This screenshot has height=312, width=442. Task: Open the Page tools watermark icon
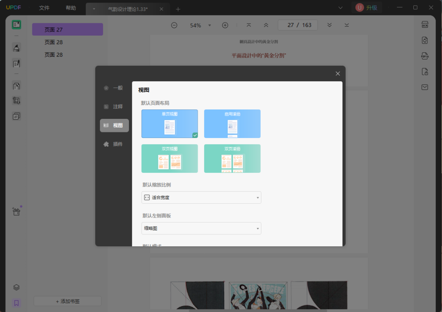point(16,116)
